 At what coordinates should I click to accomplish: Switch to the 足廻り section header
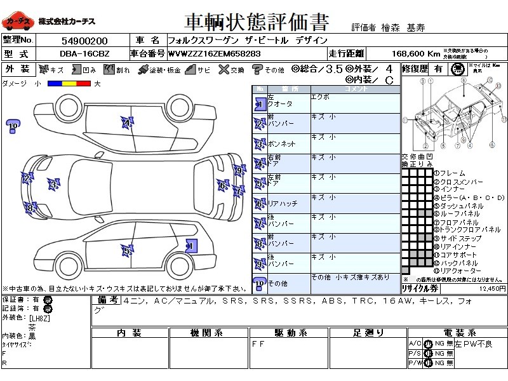(x=370, y=333)
